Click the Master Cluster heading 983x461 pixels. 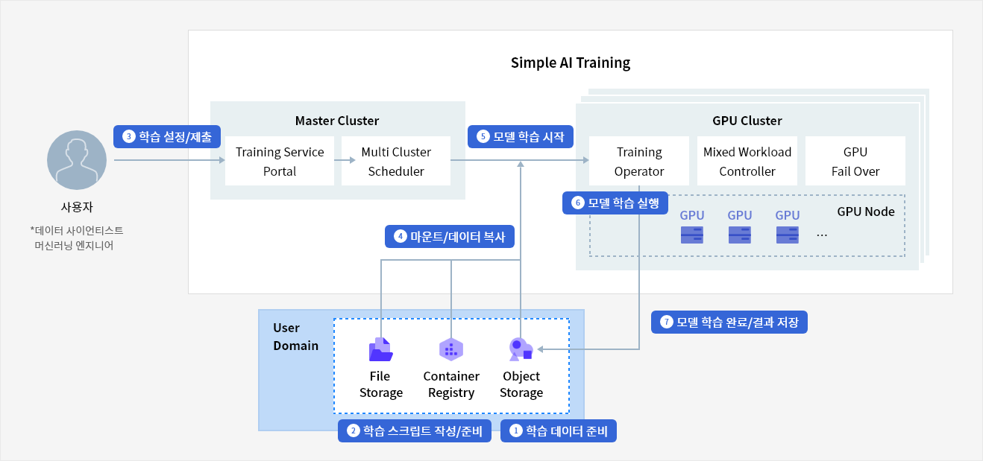click(x=337, y=121)
